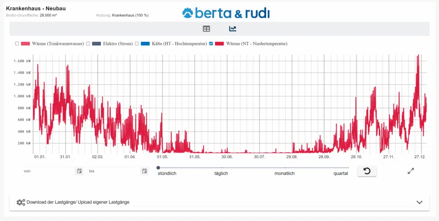Enable Wärme (Trinkwarmwasser) checkbox
The height and width of the screenshot is (221, 439).
[17, 44]
